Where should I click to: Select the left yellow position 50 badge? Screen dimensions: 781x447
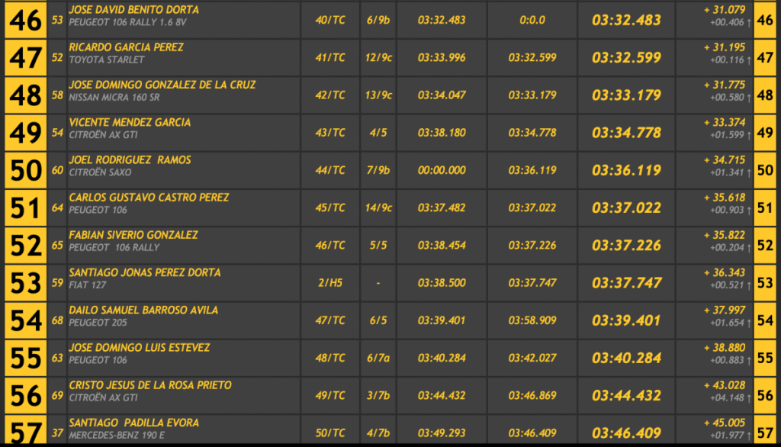24,170
